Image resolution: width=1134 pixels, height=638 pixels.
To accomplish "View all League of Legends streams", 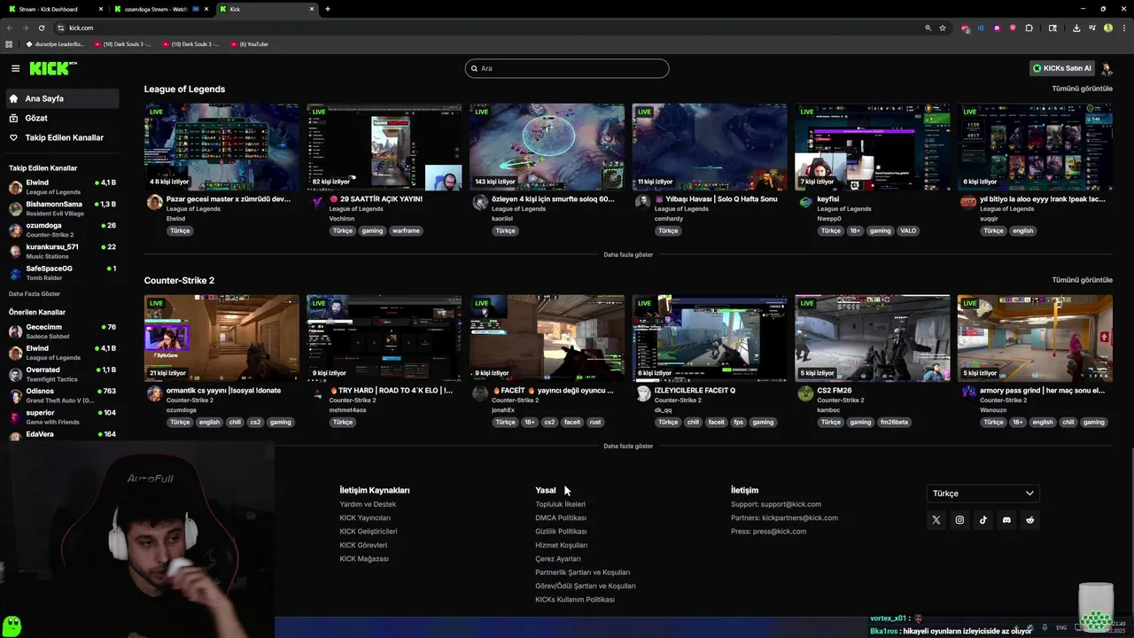I will pyautogui.click(x=1082, y=89).
